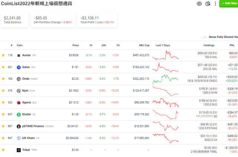This screenshot has width=238, height=157.
Task: Unfavorite Axelar with its star icon
Action: click(3, 55)
